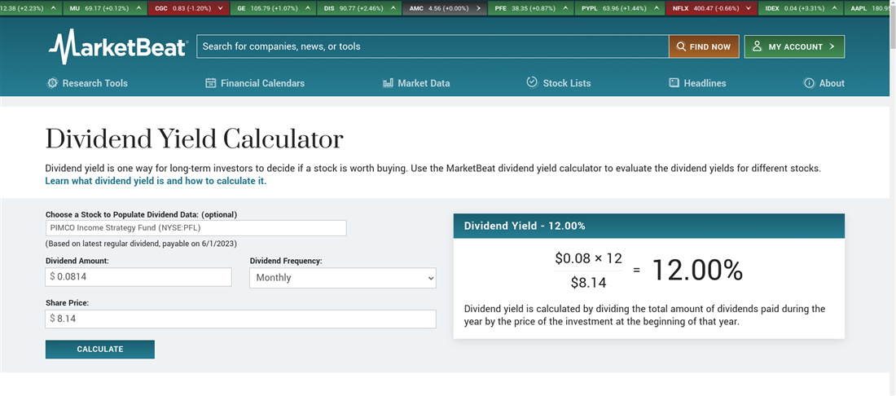Click the magnifier icon in Find Now

coord(681,47)
